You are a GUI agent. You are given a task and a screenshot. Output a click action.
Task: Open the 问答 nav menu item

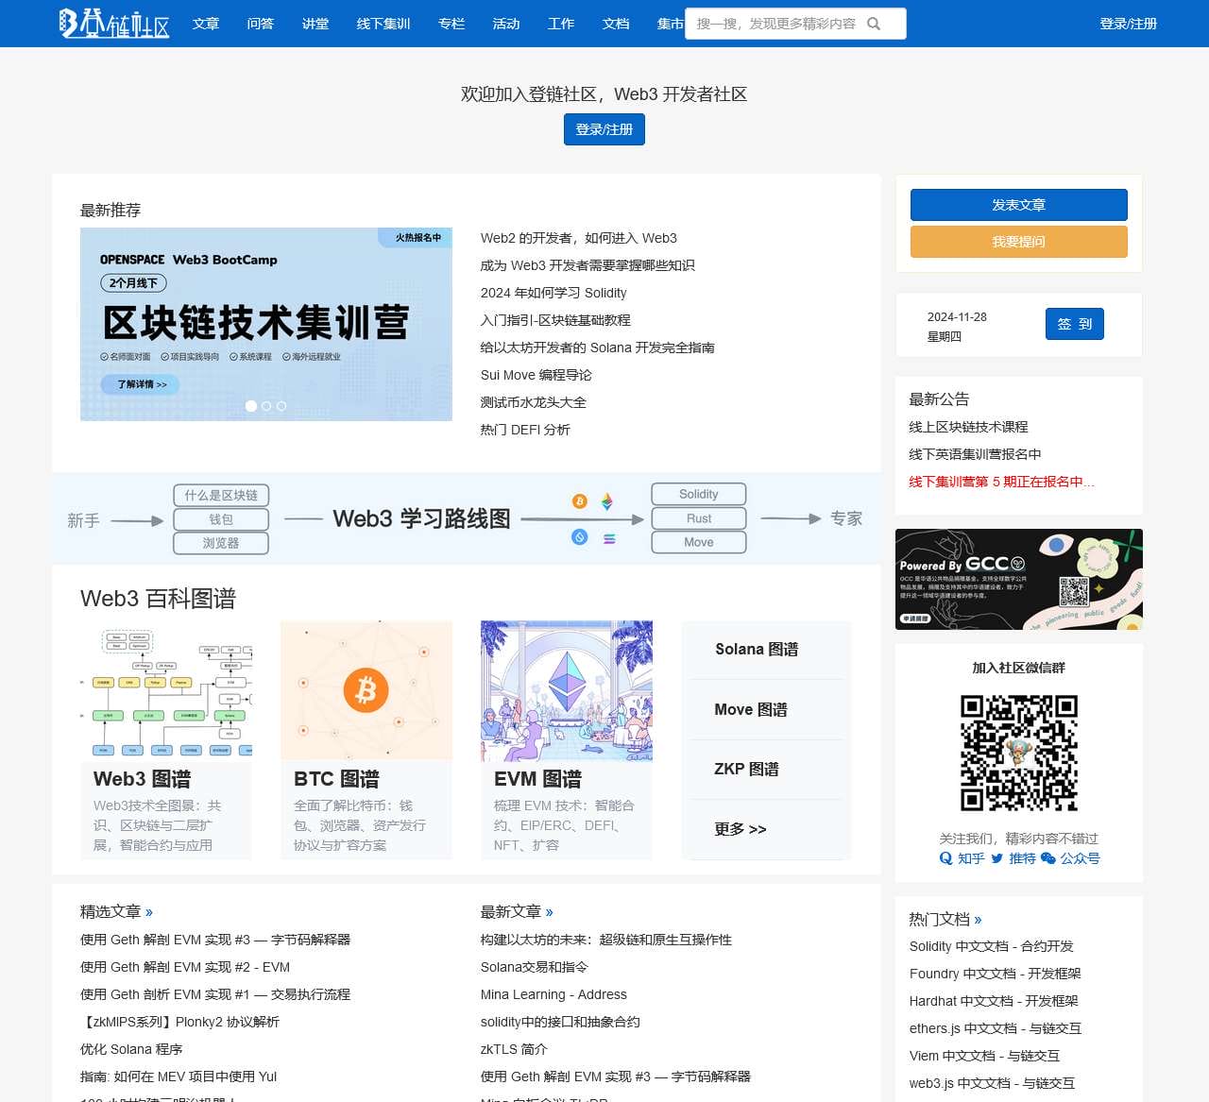(x=261, y=24)
